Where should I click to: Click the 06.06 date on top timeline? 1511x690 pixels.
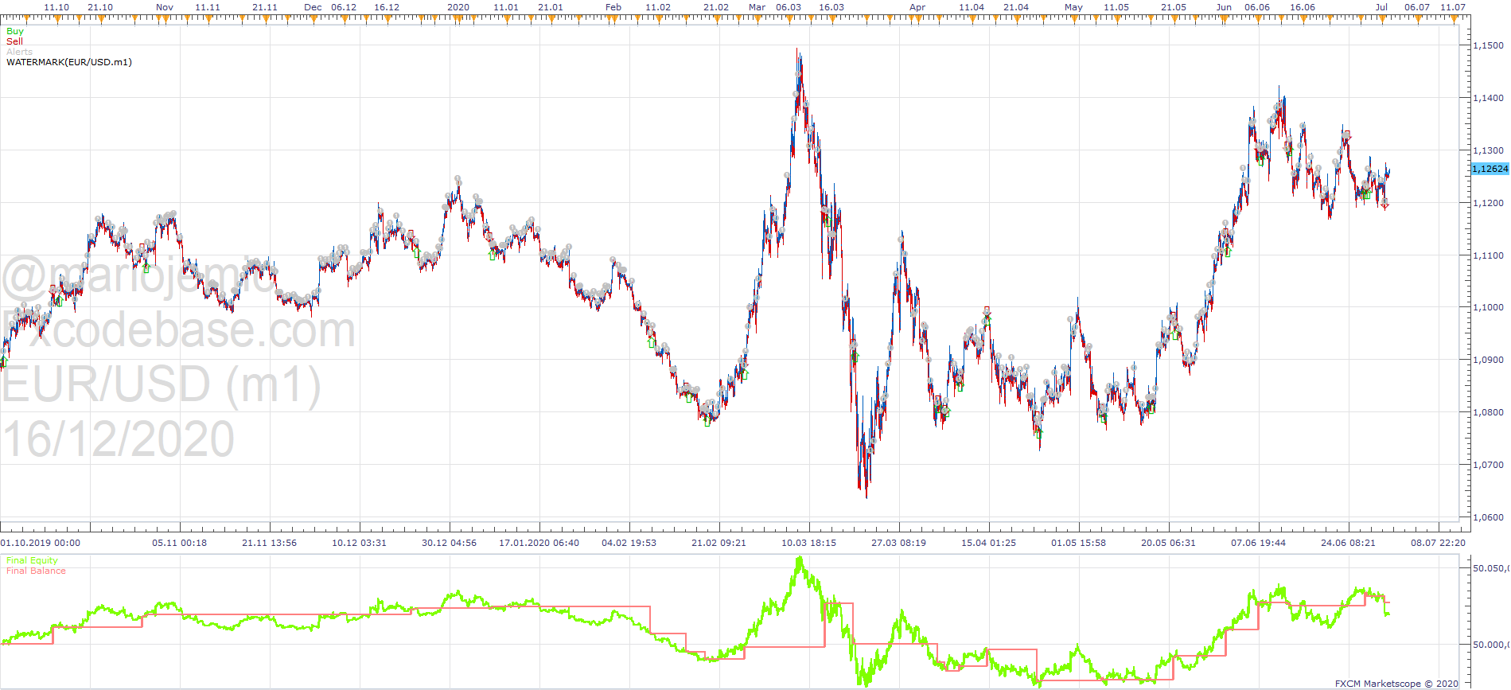[x=1257, y=7]
